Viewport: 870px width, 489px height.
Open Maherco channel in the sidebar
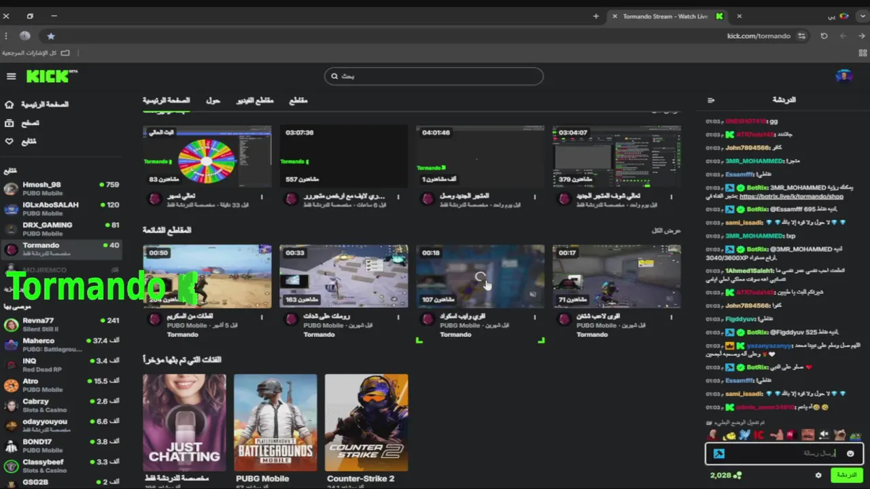pyautogui.click(x=61, y=344)
